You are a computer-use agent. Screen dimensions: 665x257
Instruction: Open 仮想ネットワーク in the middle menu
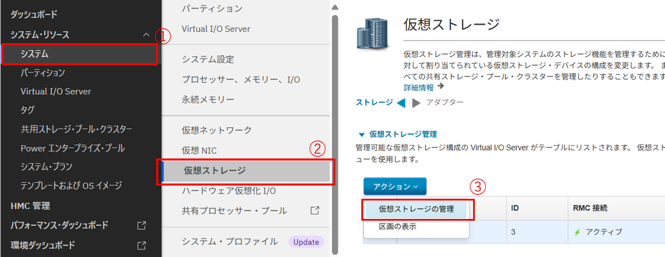[x=217, y=130]
